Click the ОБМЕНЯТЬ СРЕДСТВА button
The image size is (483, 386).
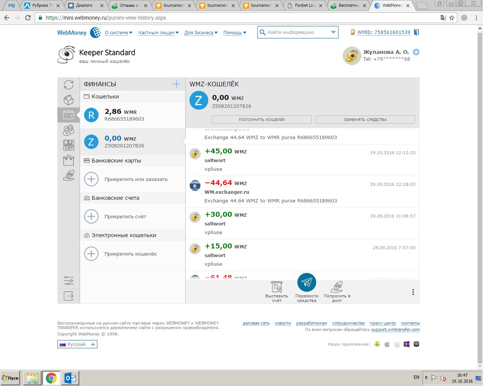click(365, 119)
